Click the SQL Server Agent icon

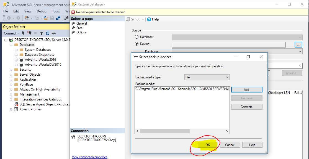click(x=16, y=104)
